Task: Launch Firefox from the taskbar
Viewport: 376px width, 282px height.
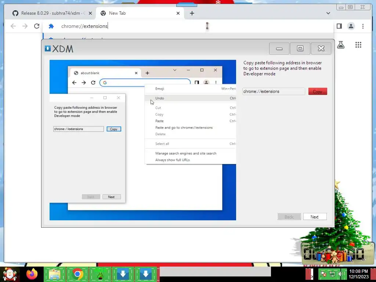Action: pos(32,274)
